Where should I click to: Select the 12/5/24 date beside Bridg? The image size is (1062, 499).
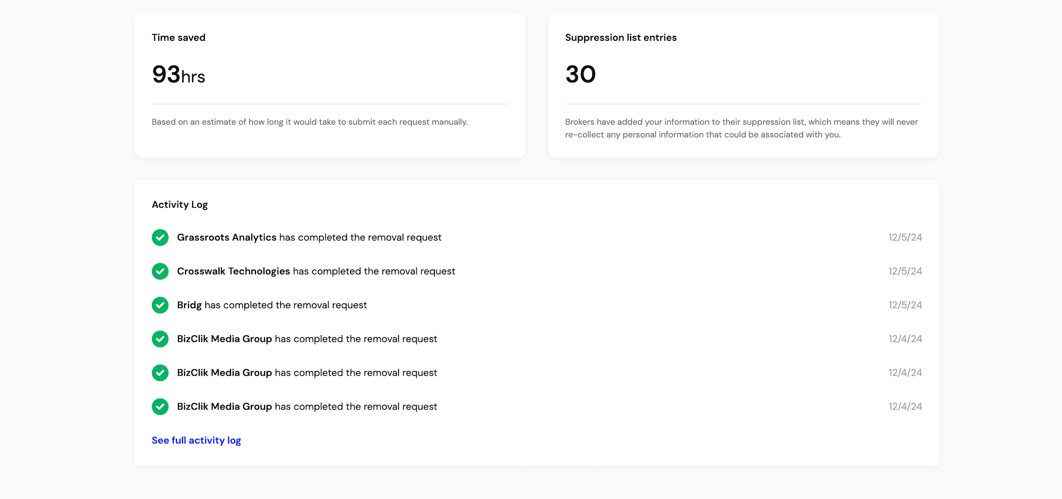[905, 305]
